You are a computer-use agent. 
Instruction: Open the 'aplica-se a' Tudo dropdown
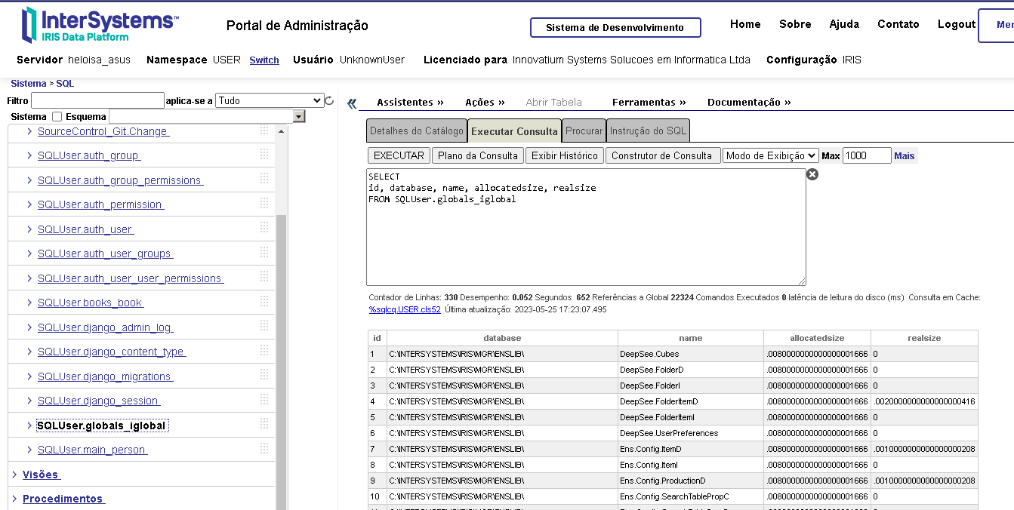click(x=270, y=100)
